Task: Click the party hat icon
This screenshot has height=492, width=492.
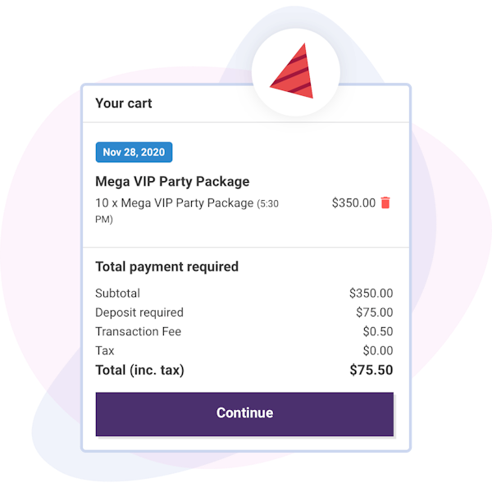Action: point(293,71)
